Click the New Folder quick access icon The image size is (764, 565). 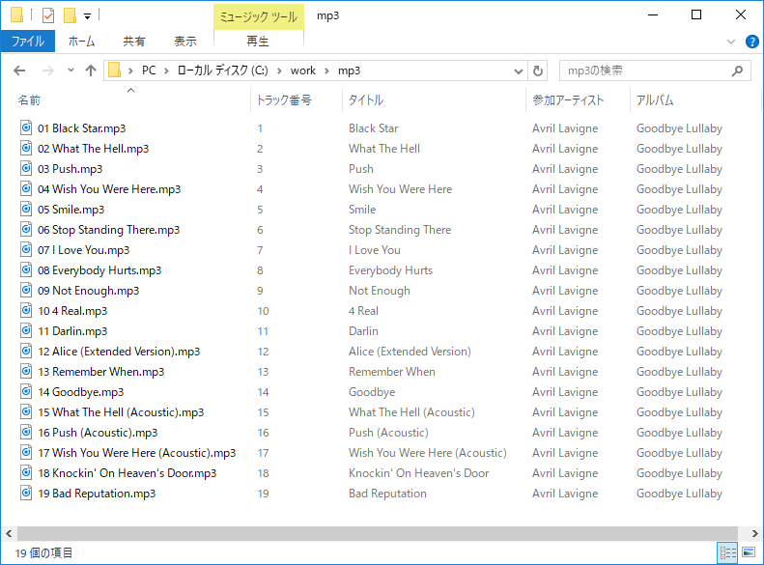coord(70,15)
